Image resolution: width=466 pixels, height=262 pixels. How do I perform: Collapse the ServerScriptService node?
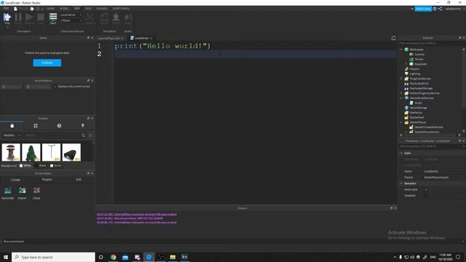(401, 98)
